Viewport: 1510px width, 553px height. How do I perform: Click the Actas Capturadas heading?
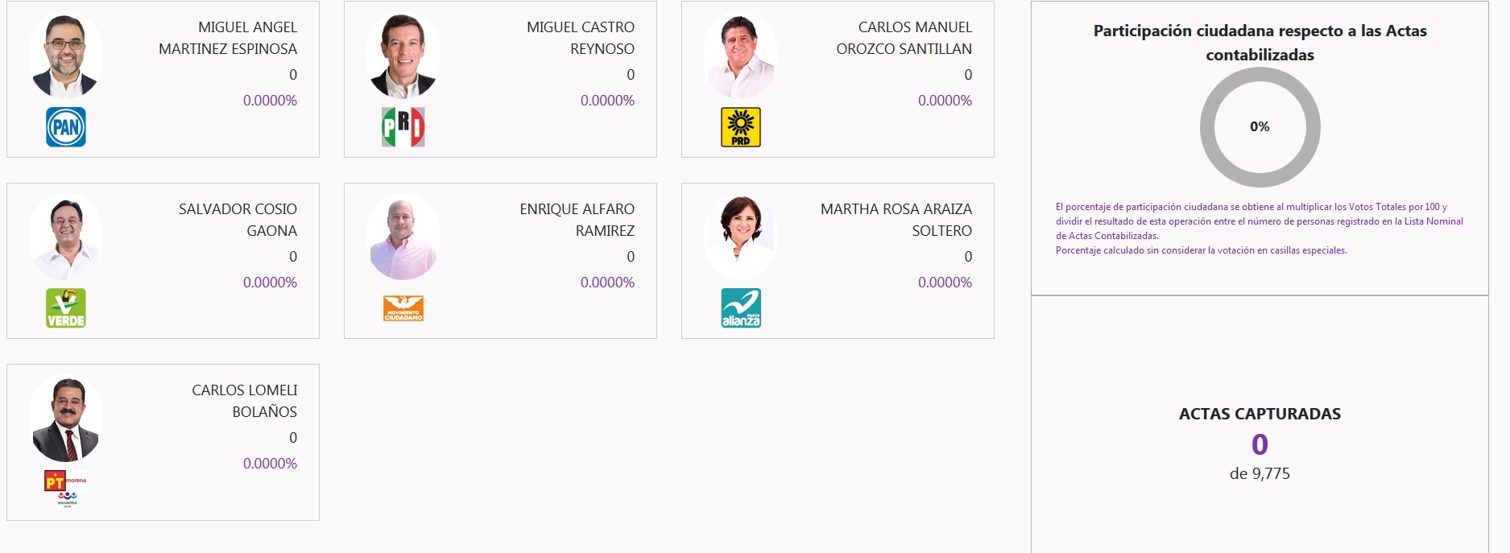pyautogui.click(x=1260, y=414)
